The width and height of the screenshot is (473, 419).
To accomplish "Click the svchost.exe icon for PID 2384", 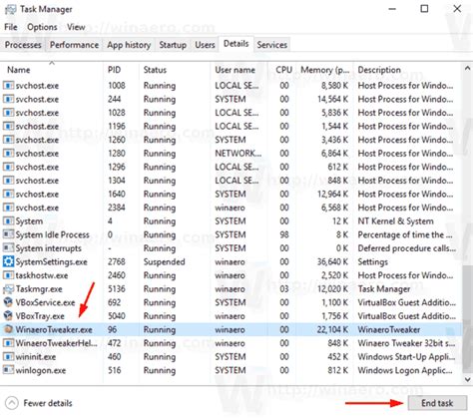I will (8, 208).
